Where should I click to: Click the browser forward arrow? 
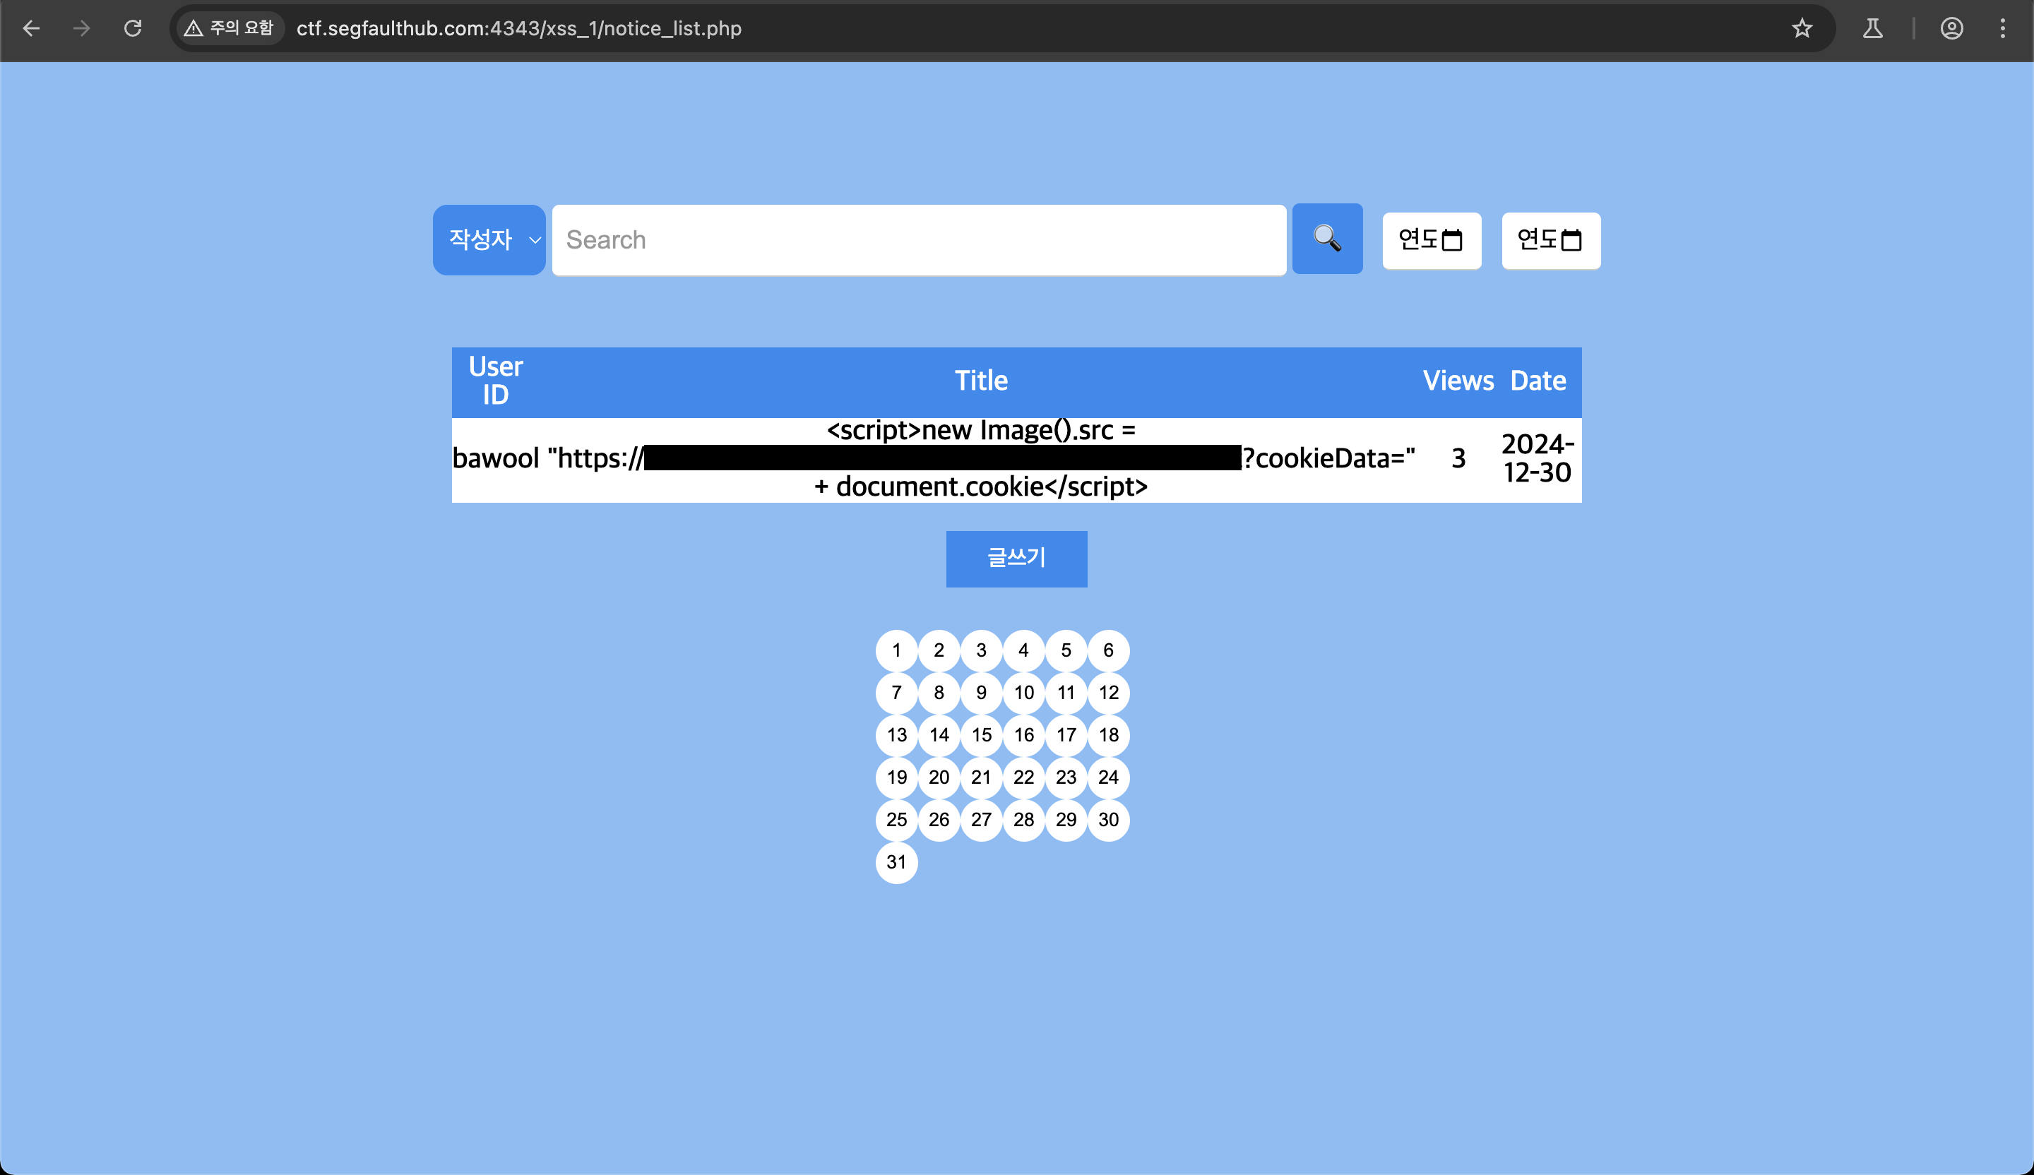81,29
